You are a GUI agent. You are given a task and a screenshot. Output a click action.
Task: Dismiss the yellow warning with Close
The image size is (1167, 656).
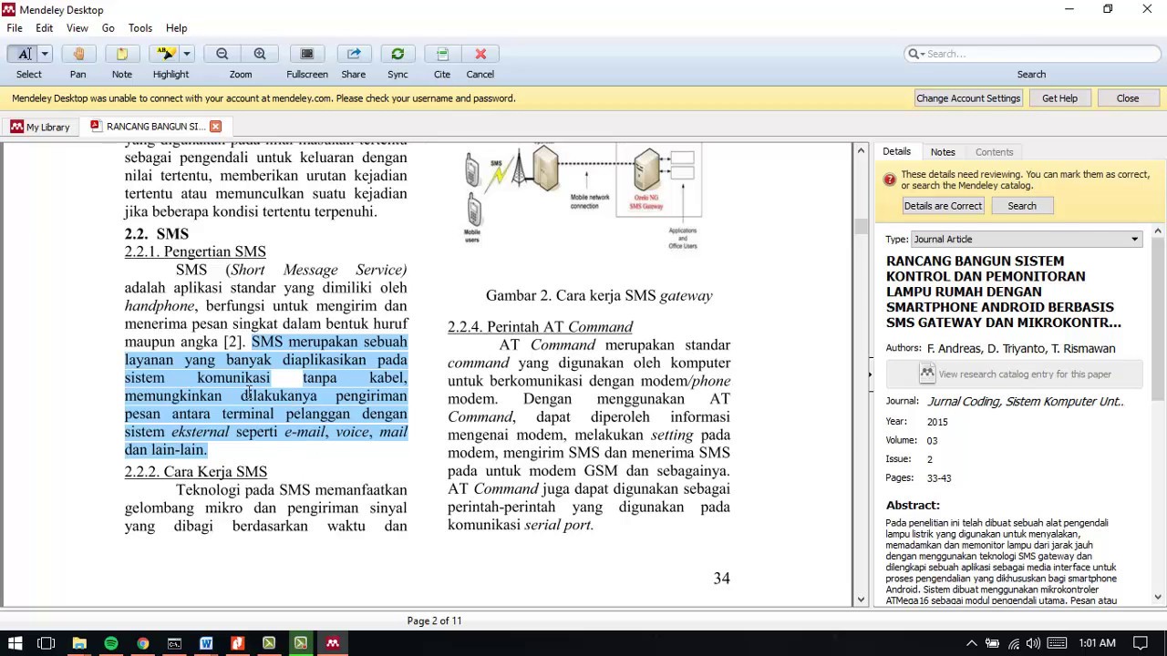1128,98
